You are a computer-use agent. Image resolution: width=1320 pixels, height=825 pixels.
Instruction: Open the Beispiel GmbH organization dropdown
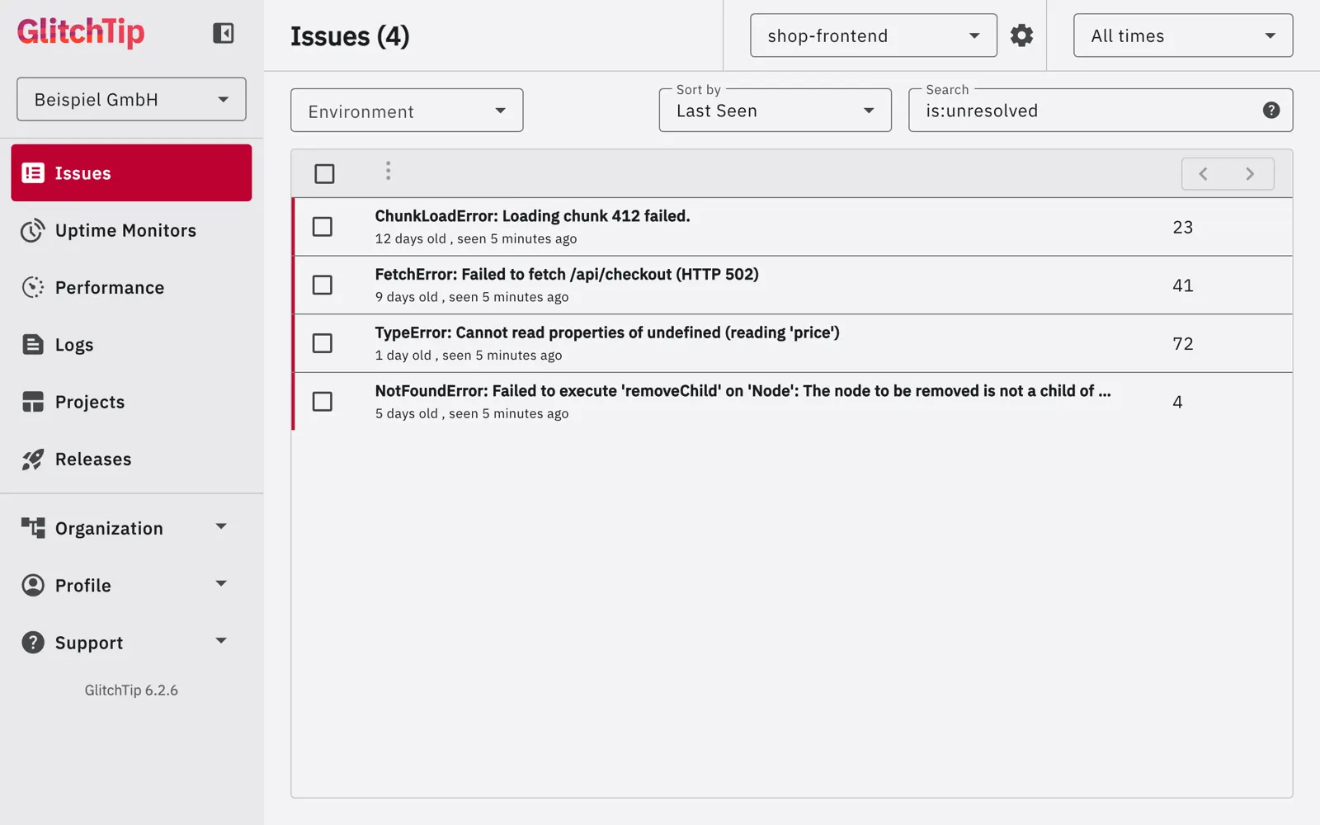[x=131, y=100]
